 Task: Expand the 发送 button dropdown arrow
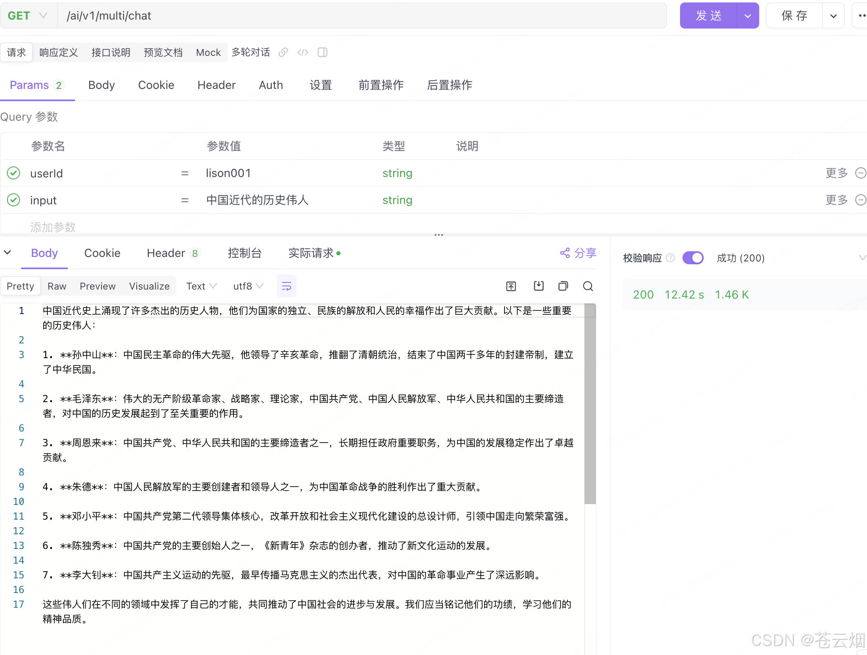(x=748, y=16)
